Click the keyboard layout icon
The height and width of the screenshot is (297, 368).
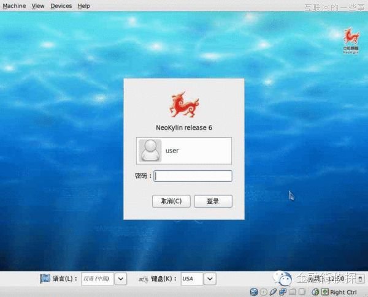coord(143,279)
